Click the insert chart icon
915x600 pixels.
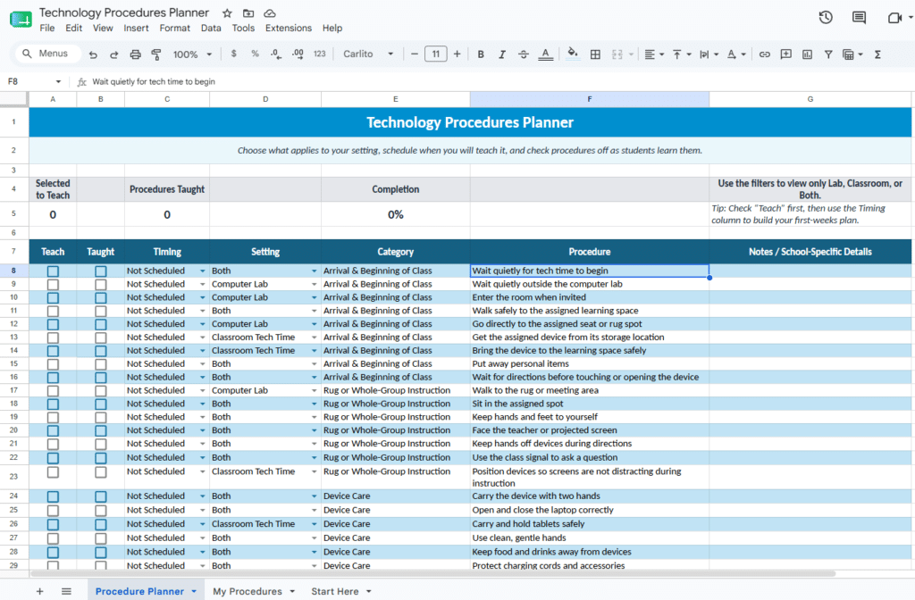tap(807, 54)
